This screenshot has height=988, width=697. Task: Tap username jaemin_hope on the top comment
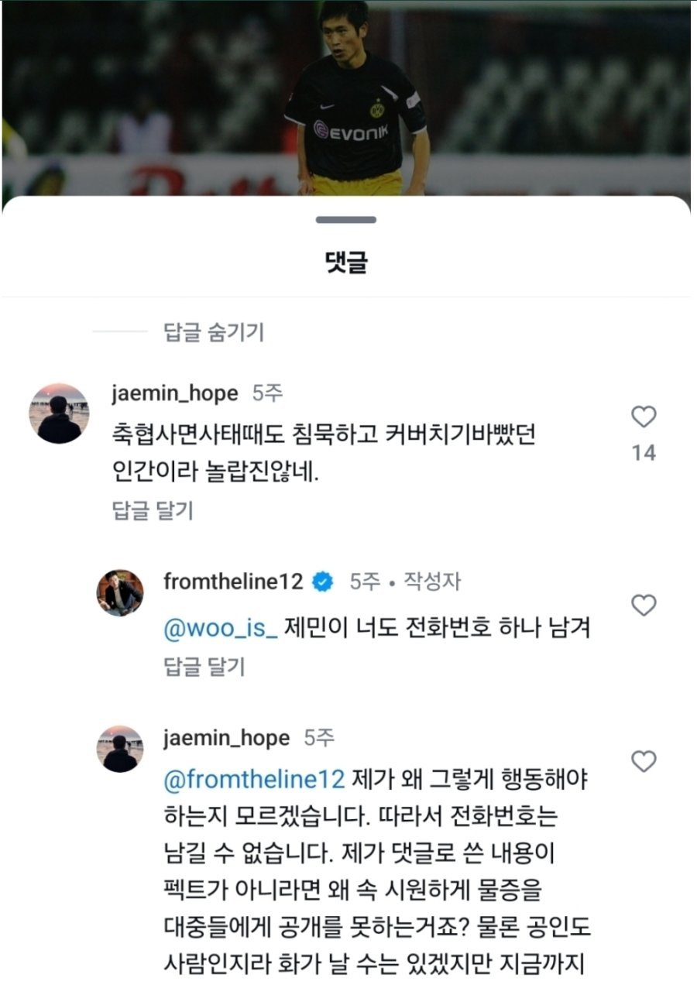[174, 393]
